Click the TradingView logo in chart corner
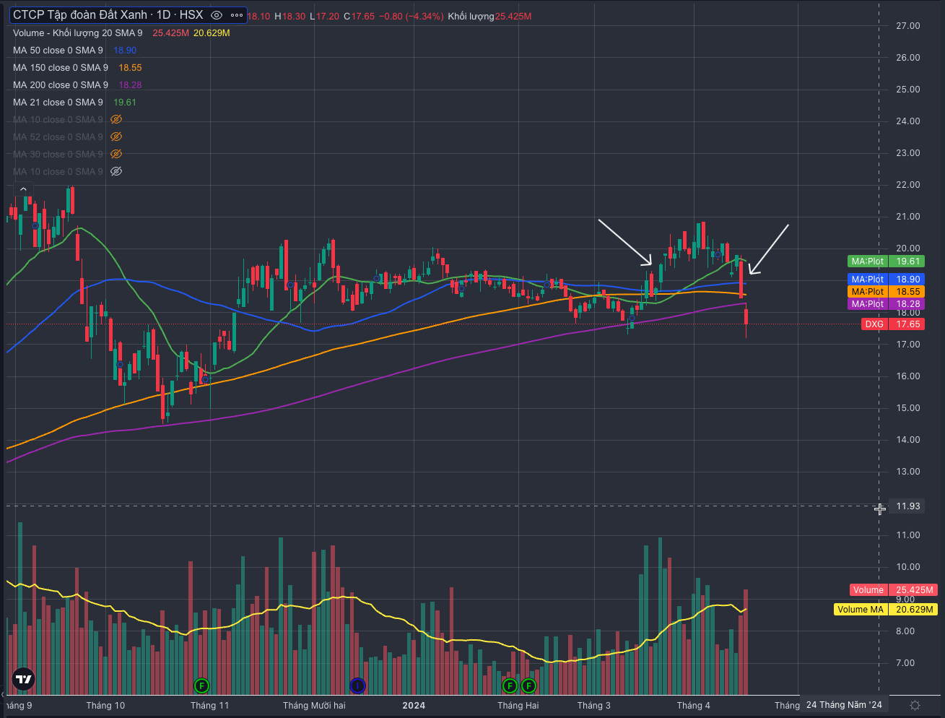This screenshot has height=718, width=945. 24,679
